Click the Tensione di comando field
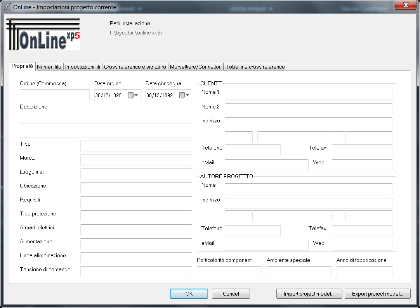The height and width of the screenshot is (308, 420). 136,271
